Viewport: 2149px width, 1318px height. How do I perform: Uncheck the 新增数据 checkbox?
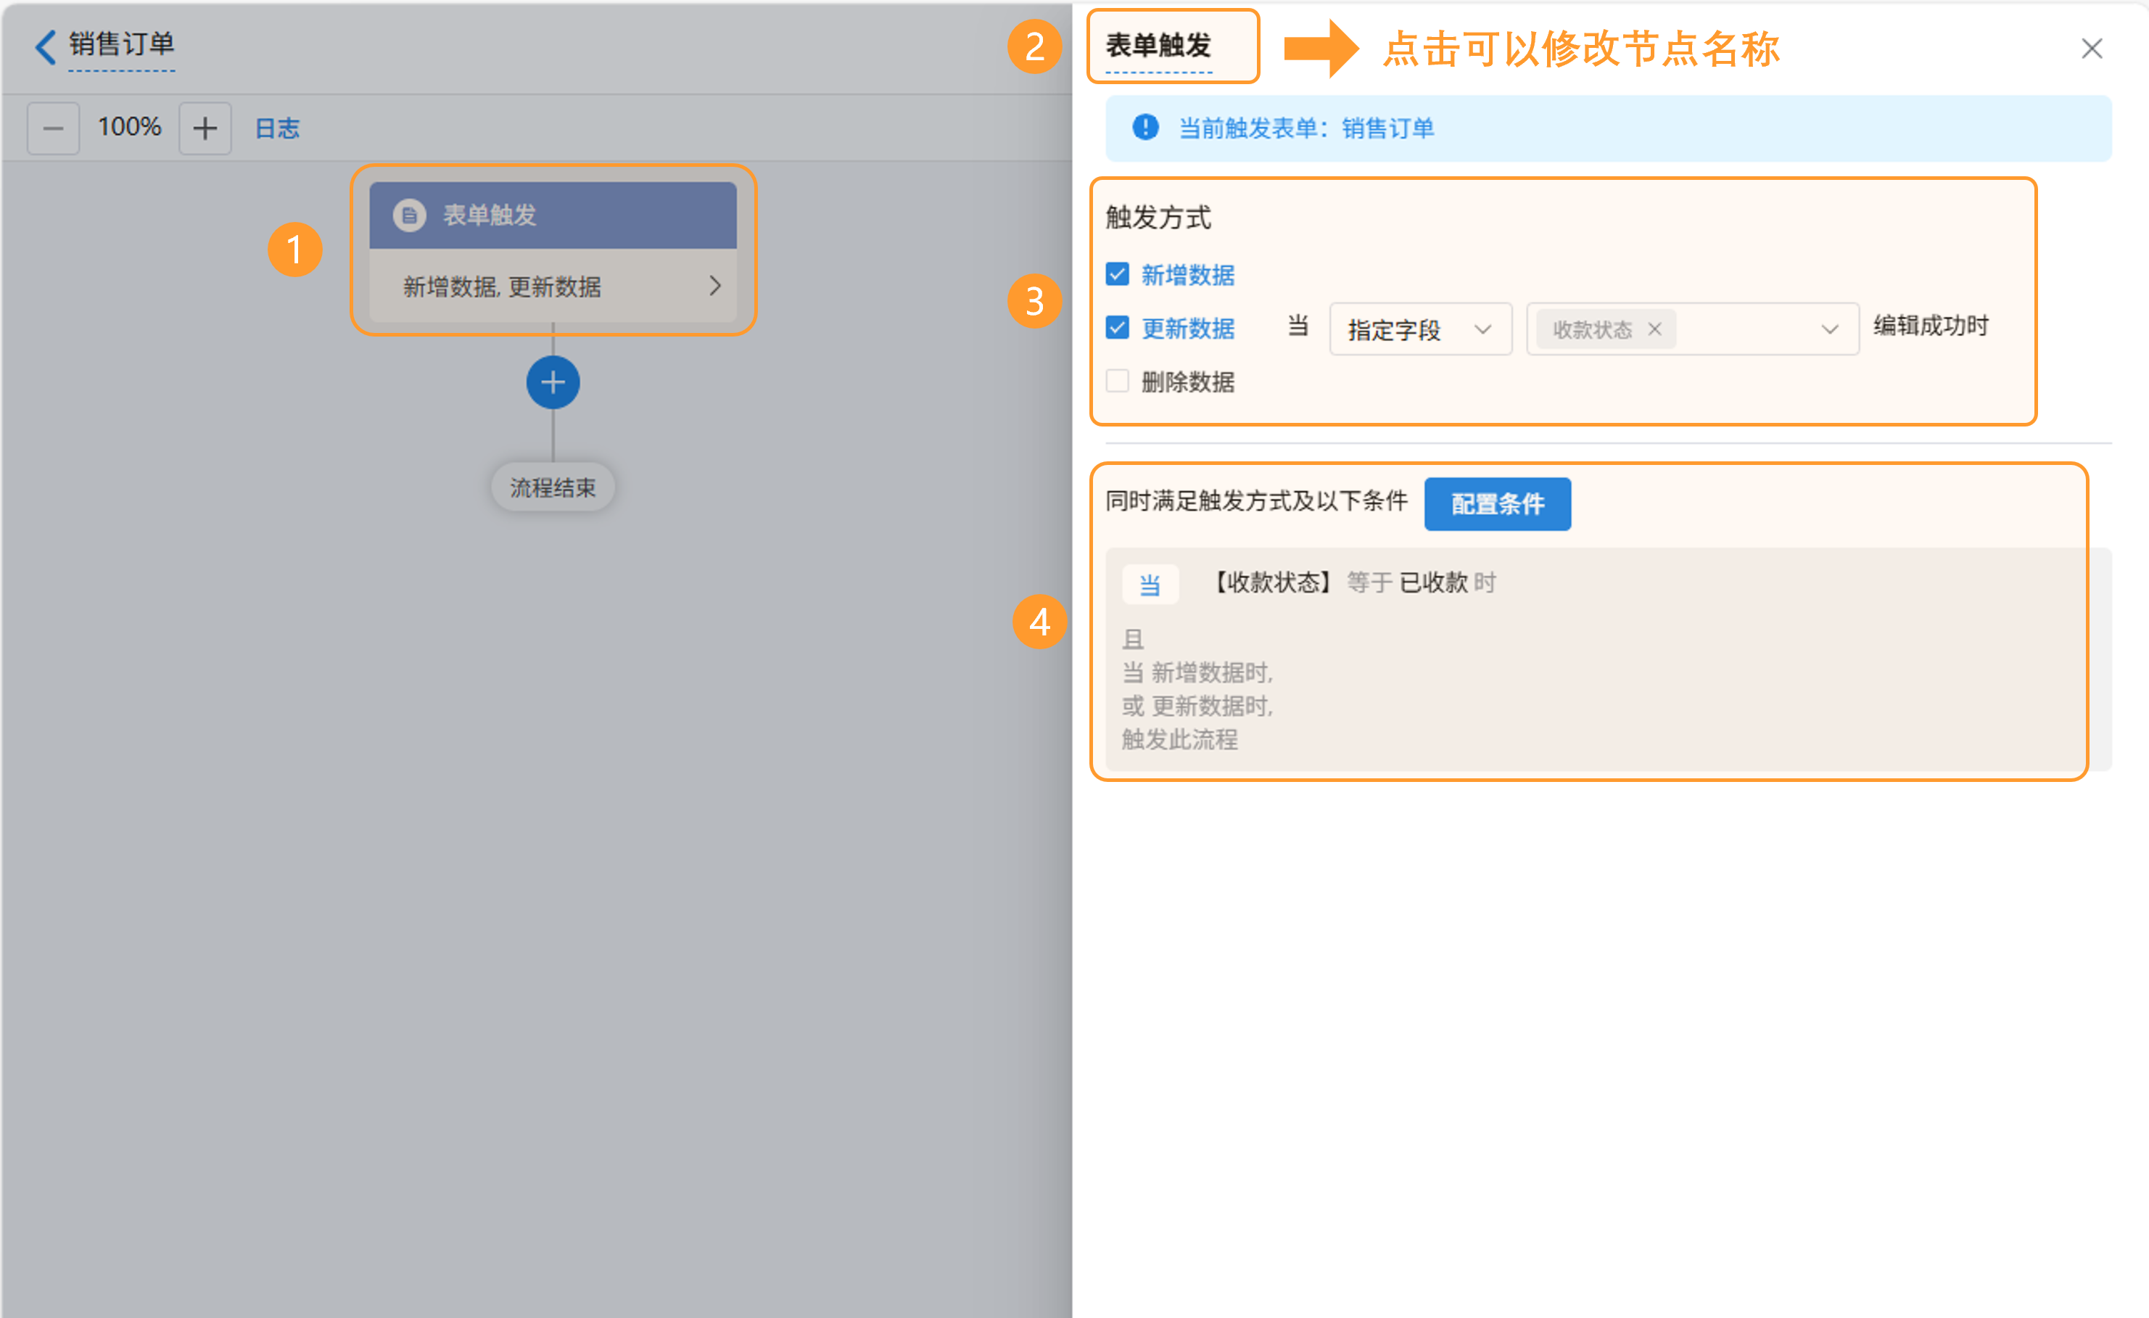coord(1117,274)
